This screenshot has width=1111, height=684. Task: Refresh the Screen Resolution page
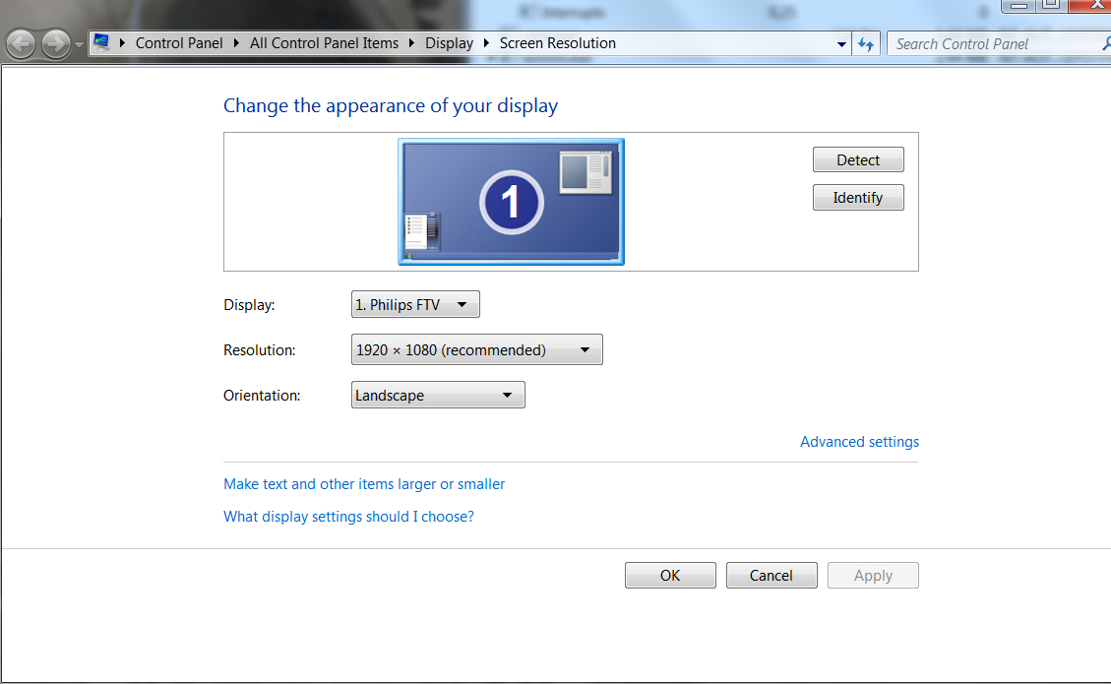[866, 44]
